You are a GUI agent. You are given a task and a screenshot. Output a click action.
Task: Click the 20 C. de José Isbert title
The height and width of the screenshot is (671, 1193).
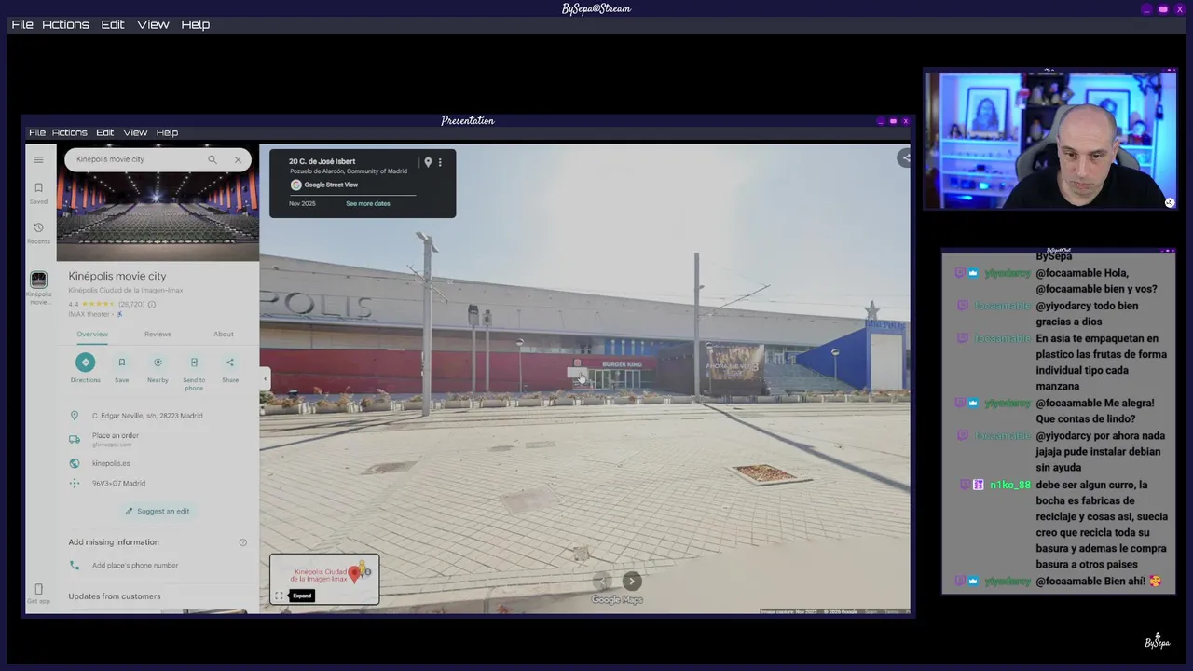click(x=322, y=161)
